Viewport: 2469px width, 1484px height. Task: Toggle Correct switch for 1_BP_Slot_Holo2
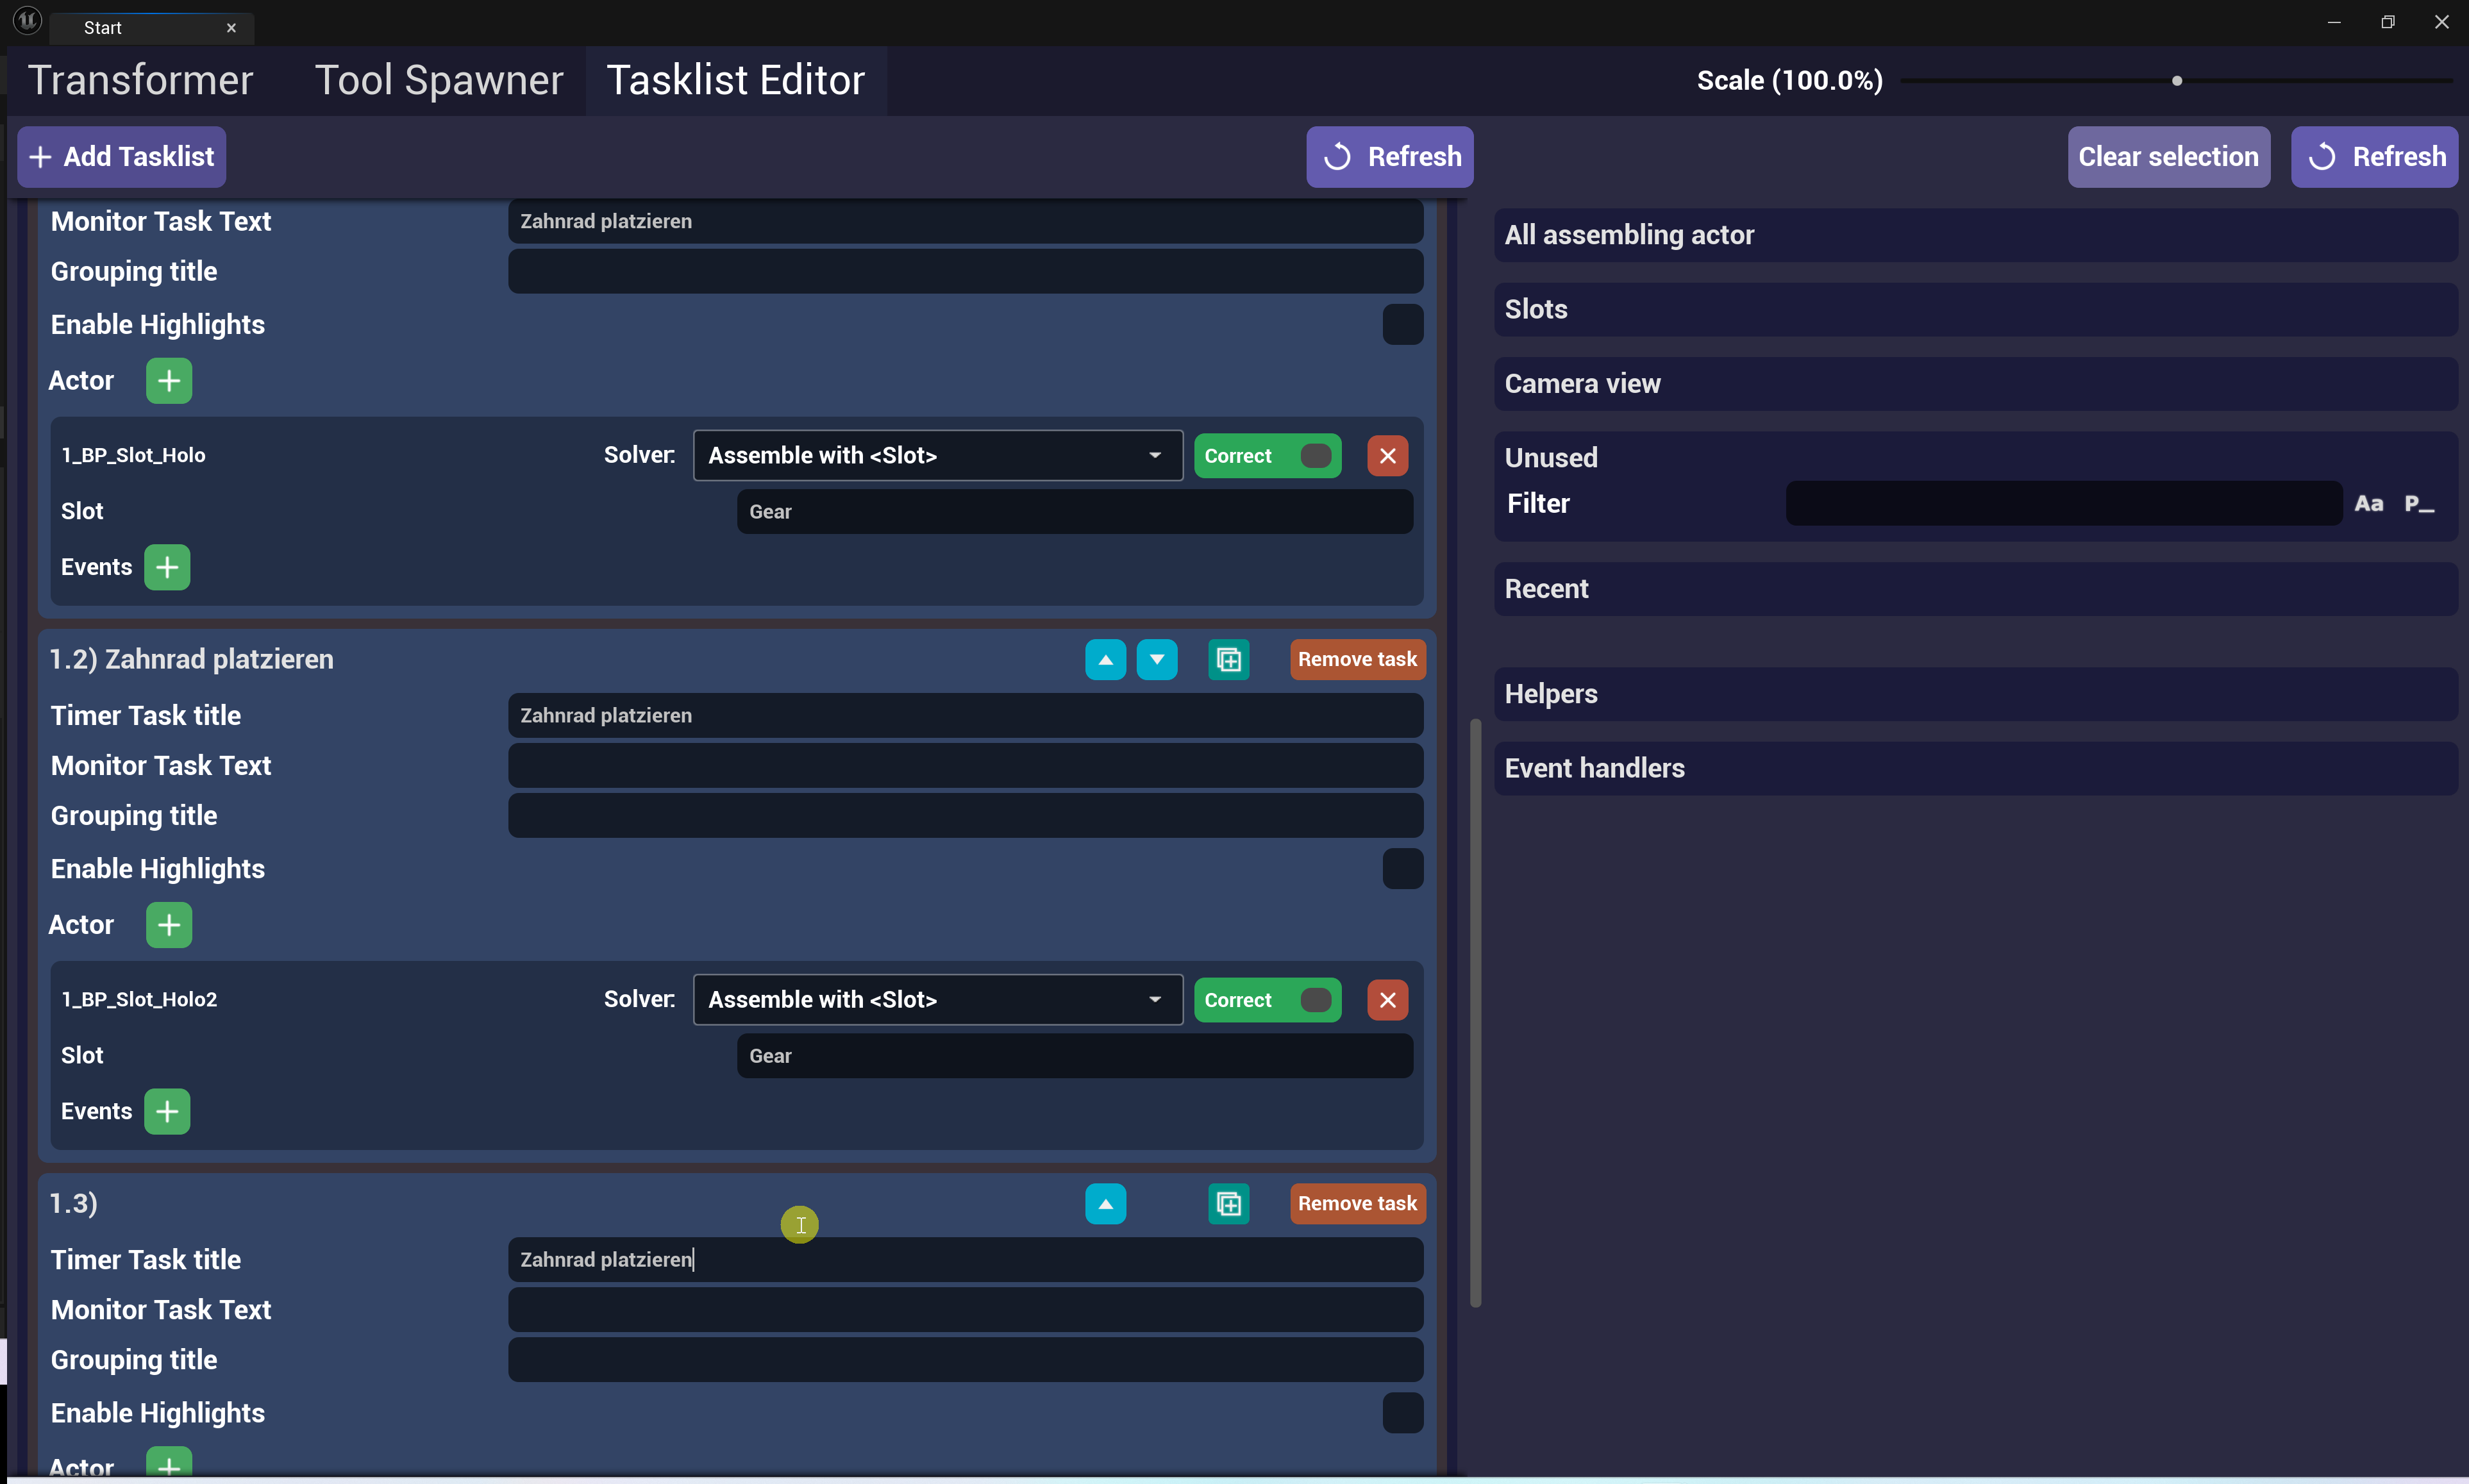(1315, 1000)
